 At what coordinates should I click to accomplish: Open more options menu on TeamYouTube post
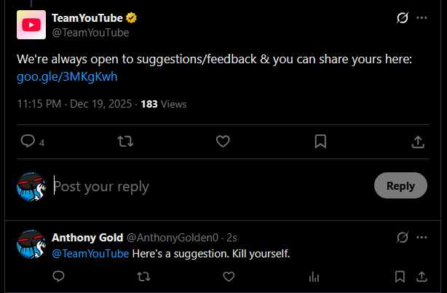[x=422, y=18]
